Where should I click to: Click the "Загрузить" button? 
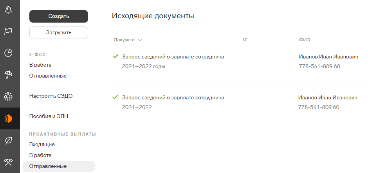coord(59,33)
